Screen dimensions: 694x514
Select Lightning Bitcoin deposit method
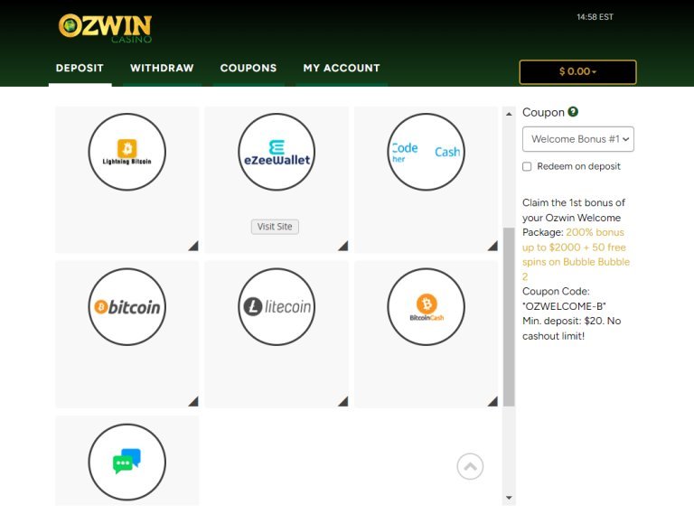click(x=127, y=152)
